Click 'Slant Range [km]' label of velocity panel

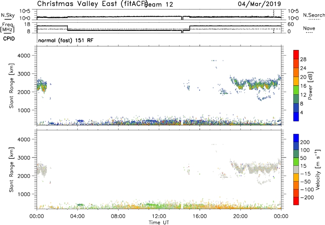pos(11,170)
